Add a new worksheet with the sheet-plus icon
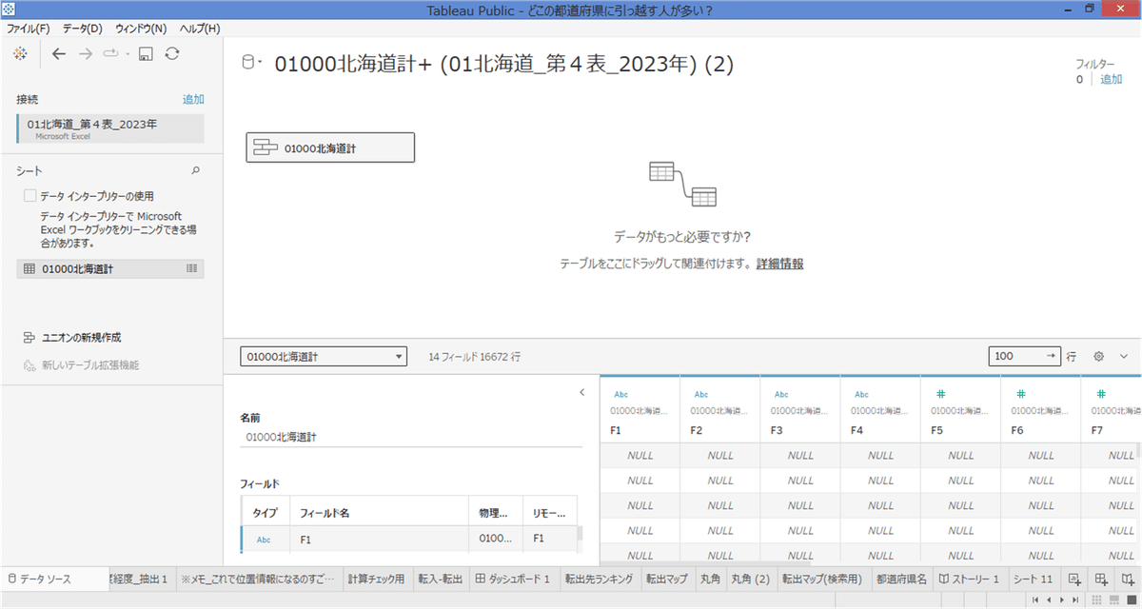Screen dimensions: 1142x609 1074,579
